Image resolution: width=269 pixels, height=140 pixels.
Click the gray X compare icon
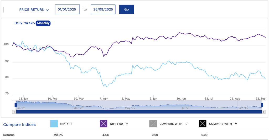click(x=153, y=124)
